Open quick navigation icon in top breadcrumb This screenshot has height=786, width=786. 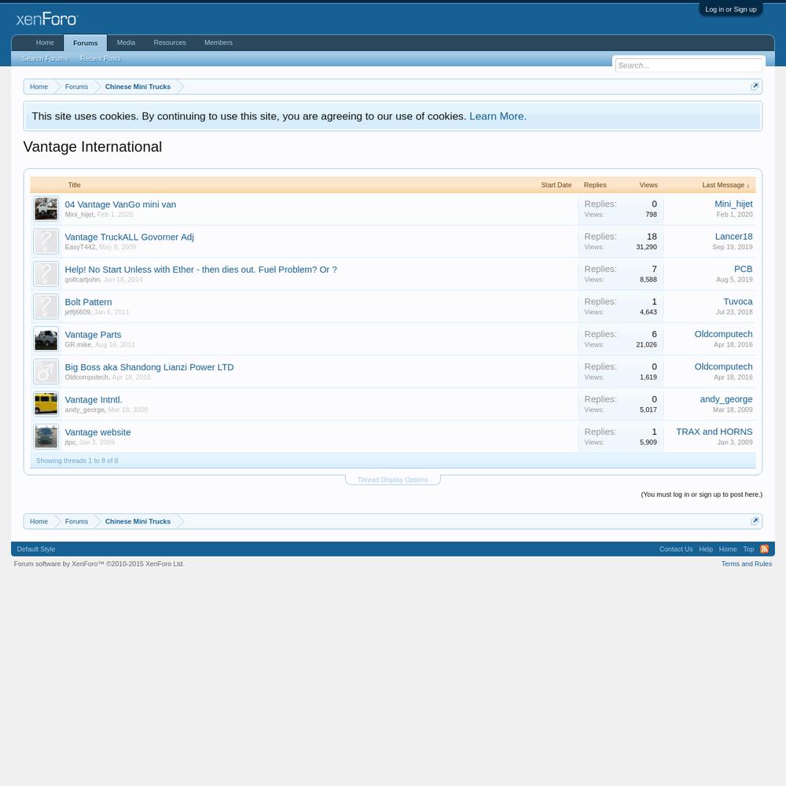[755, 86]
